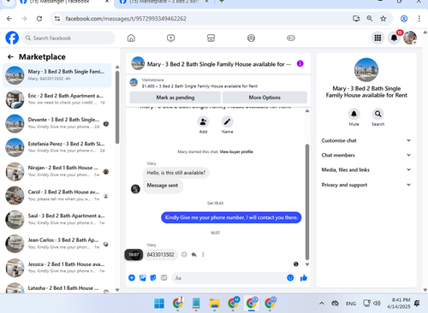Open View buyer profile link
428x313 pixels.
pyautogui.click(x=236, y=151)
